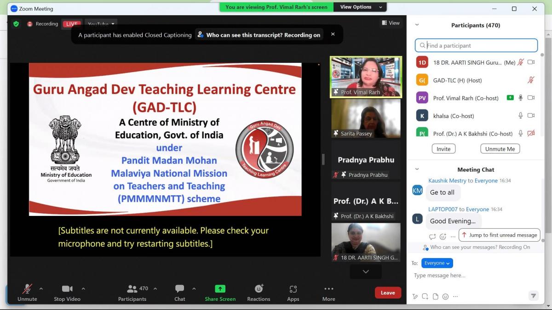Click Who can see this transcript link
Viewport: 552px width, 310px height.
[259, 34]
